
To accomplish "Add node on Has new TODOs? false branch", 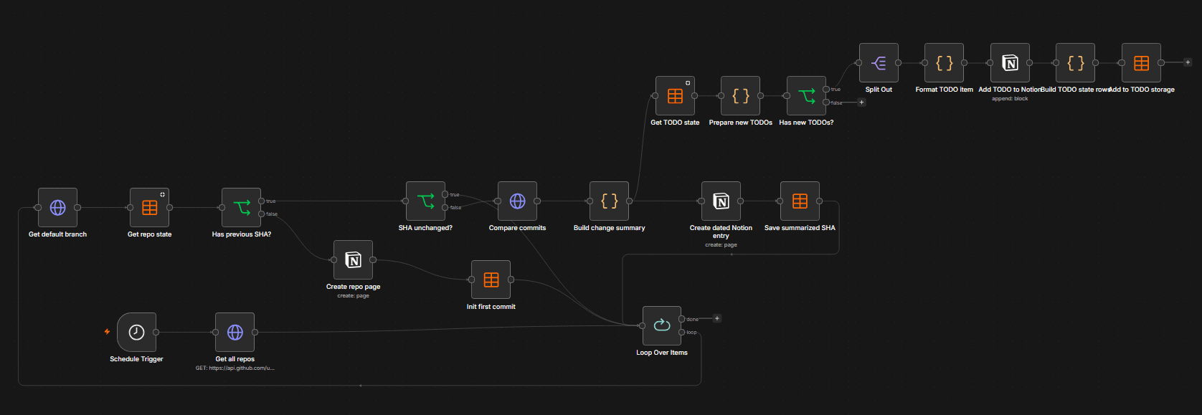I will 861,102.
